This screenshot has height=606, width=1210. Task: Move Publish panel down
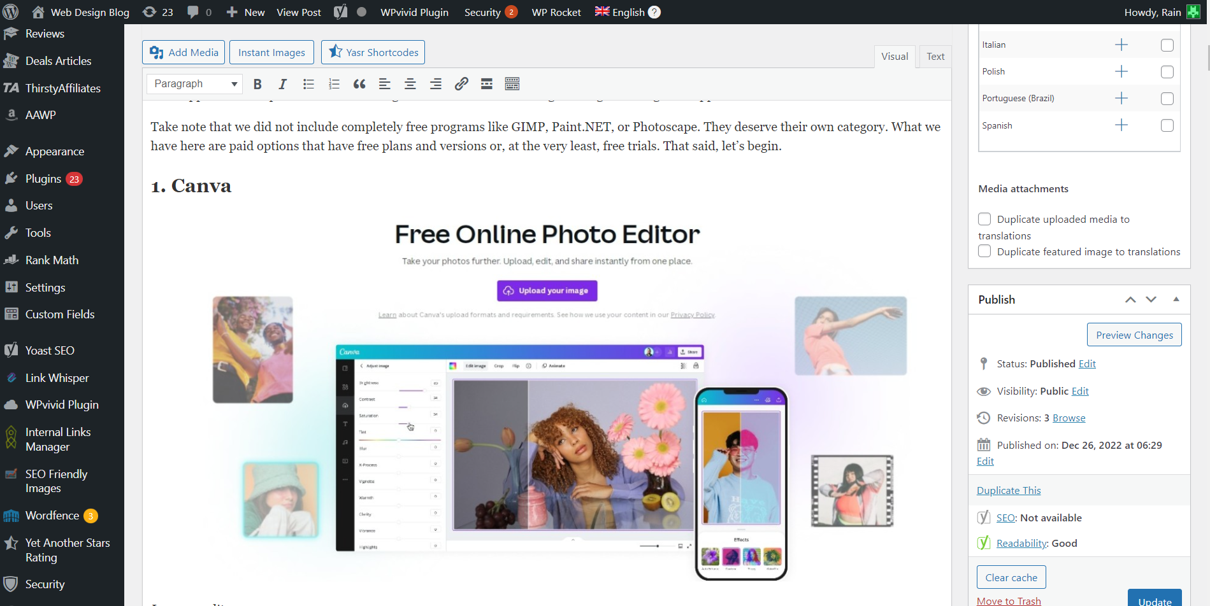(1151, 300)
